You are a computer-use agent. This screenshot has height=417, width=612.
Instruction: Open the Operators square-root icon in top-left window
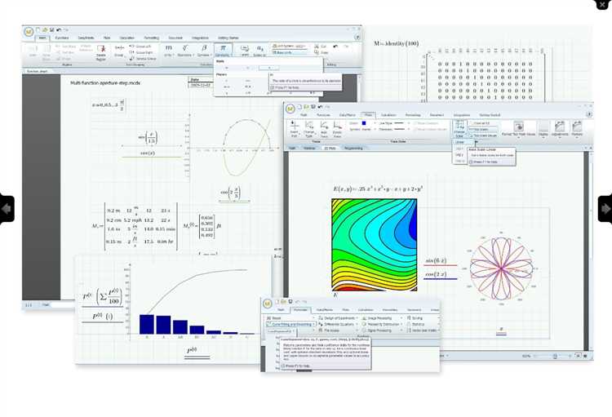click(185, 50)
